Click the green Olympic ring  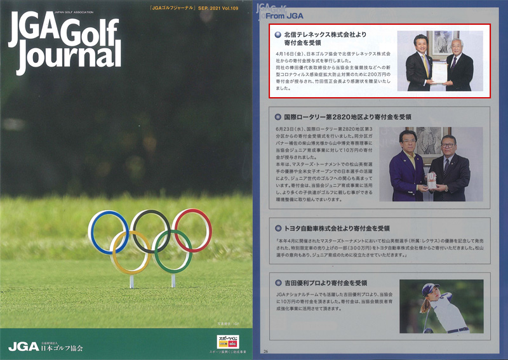pyautogui.click(x=172, y=251)
